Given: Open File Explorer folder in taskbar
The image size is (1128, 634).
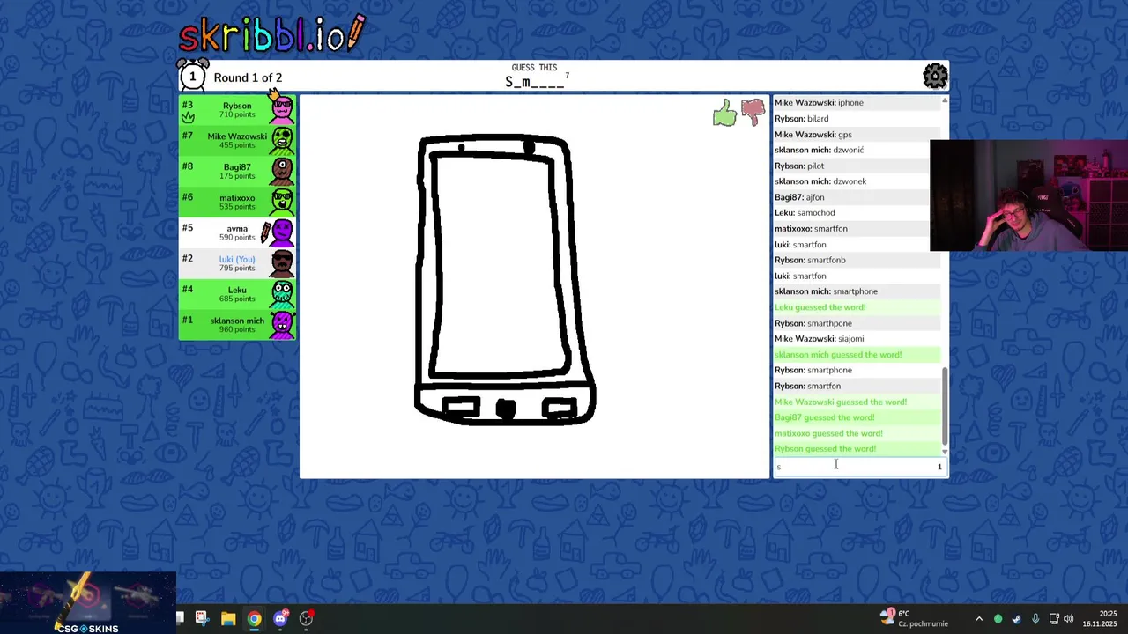Looking at the screenshot, I should click(228, 619).
